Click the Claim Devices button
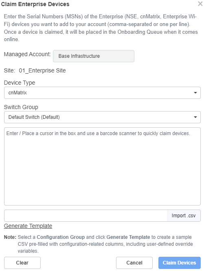Image resolution: width=204 pixels, height=271 pixels. coord(180,263)
